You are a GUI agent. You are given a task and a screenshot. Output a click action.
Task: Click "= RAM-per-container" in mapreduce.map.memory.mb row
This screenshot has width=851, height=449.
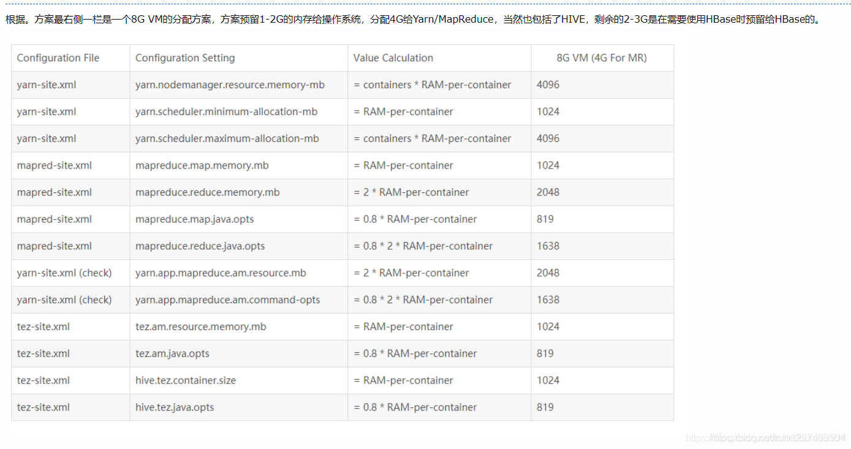coord(403,165)
